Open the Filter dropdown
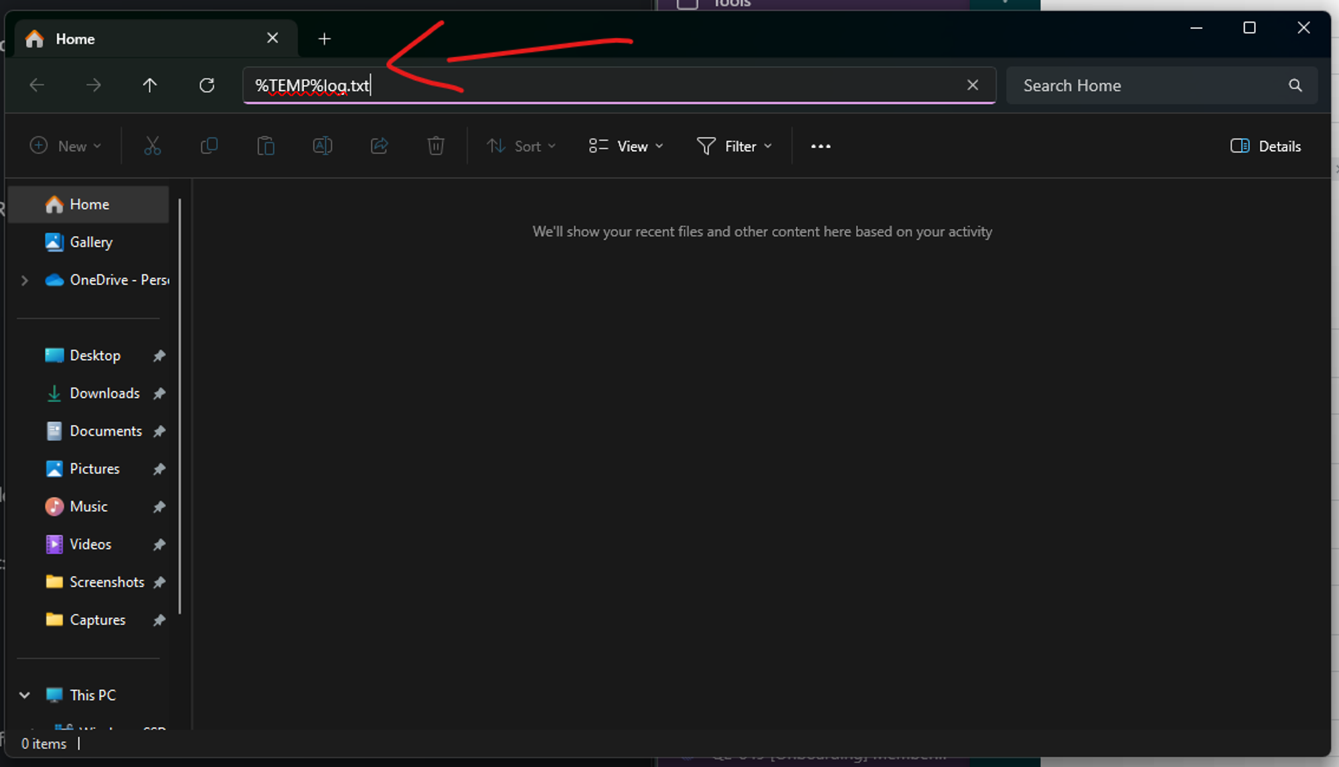 [734, 146]
